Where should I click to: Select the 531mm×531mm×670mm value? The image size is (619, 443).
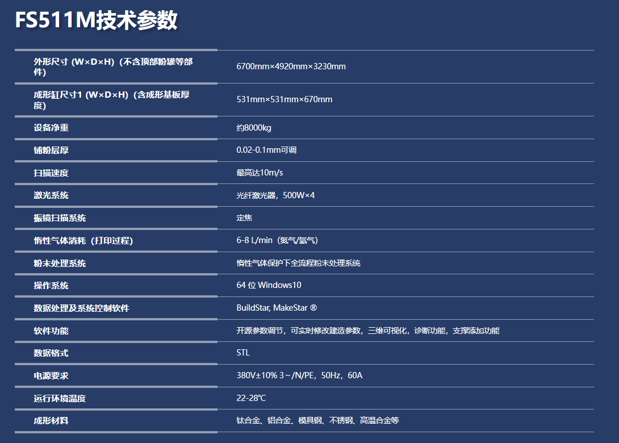[284, 99]
